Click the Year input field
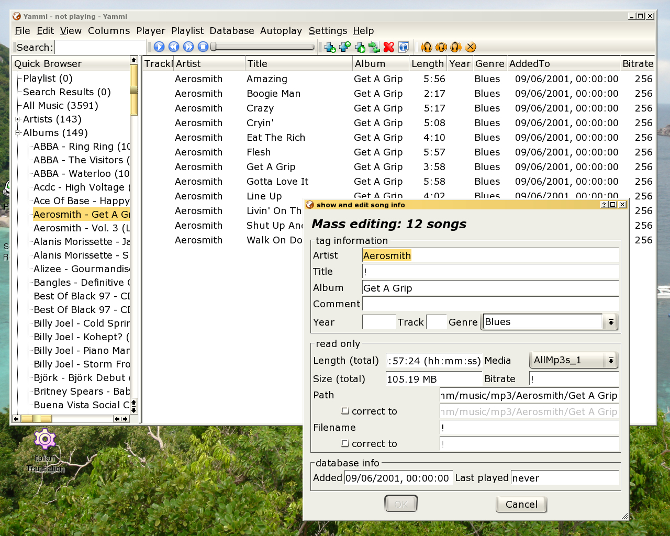Image resolution: width=670 pixels, height=536 pixels. coord(379,322)
